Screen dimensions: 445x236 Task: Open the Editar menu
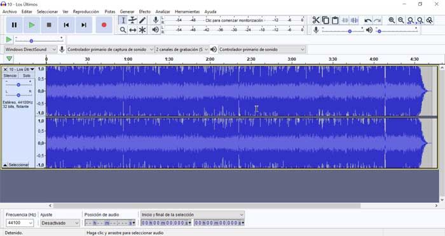27,11
